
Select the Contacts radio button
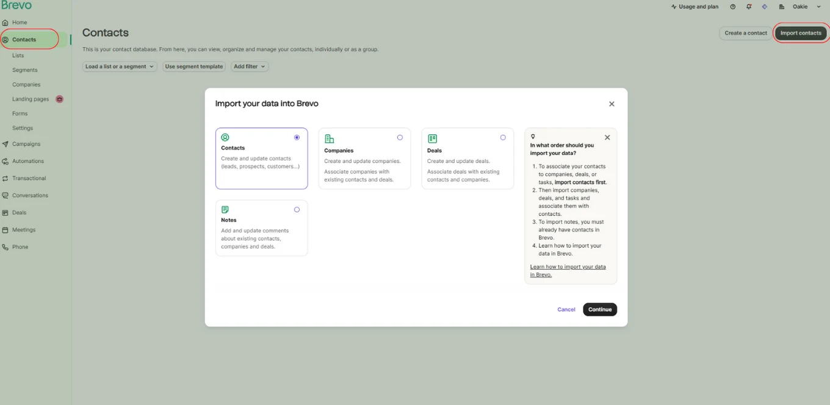coord(297,137)
